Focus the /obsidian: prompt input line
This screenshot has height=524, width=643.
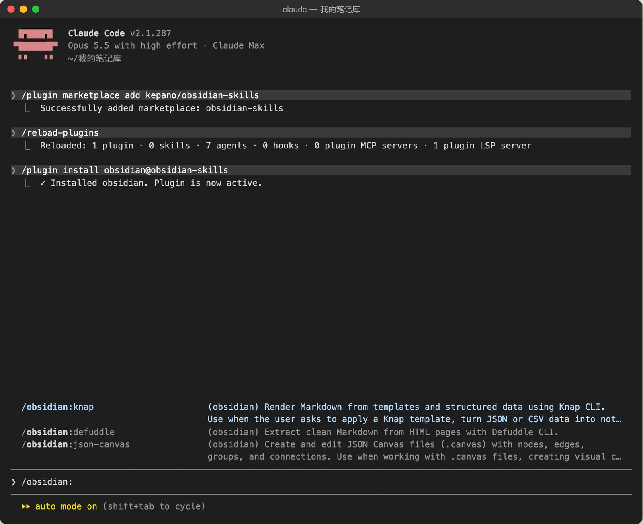click(x=321, y=482)
